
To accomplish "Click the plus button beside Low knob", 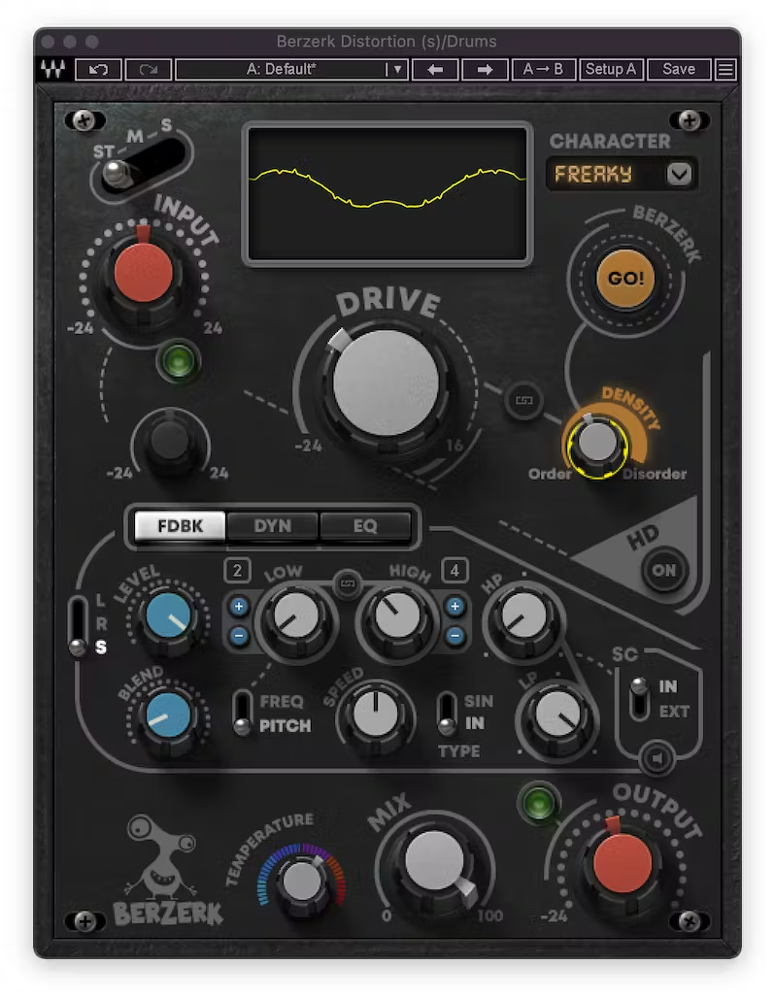I will [x=239, y=607].
